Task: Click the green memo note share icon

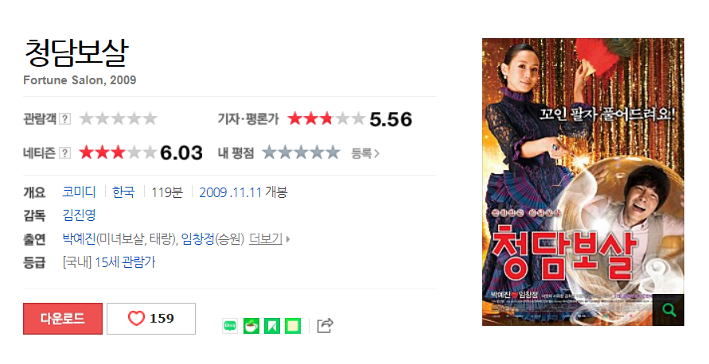Action: (293, 326)
